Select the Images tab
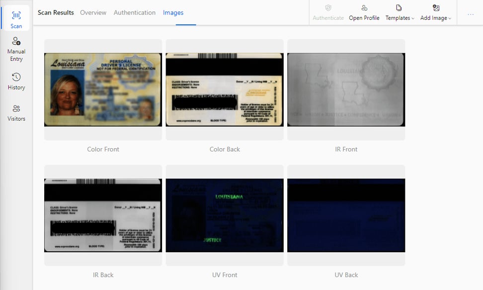 173,12
